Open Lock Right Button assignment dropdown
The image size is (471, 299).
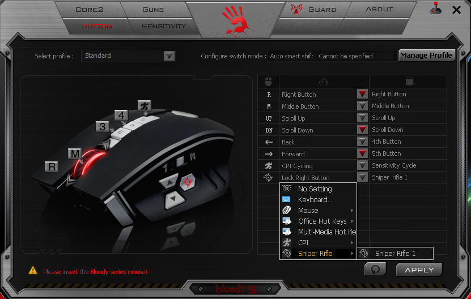362,177
